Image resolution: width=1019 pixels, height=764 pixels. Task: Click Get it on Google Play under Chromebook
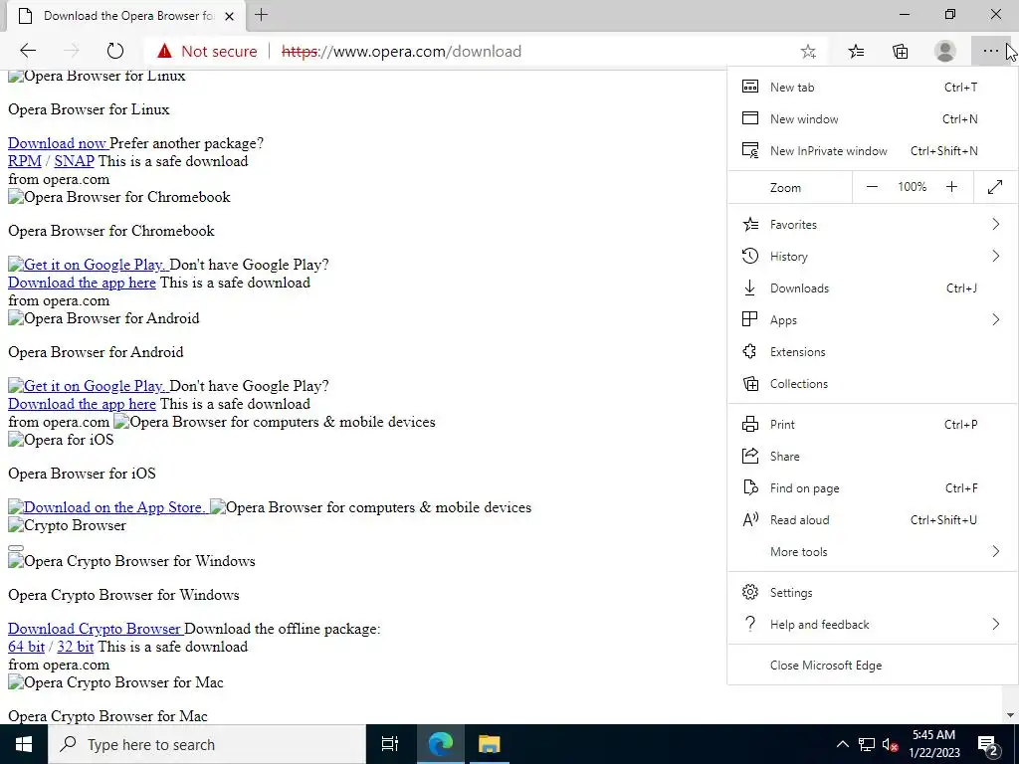(88, 265)
